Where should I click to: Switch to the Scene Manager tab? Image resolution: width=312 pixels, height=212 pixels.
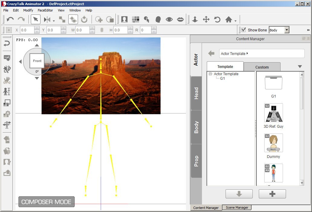(237, 207)
